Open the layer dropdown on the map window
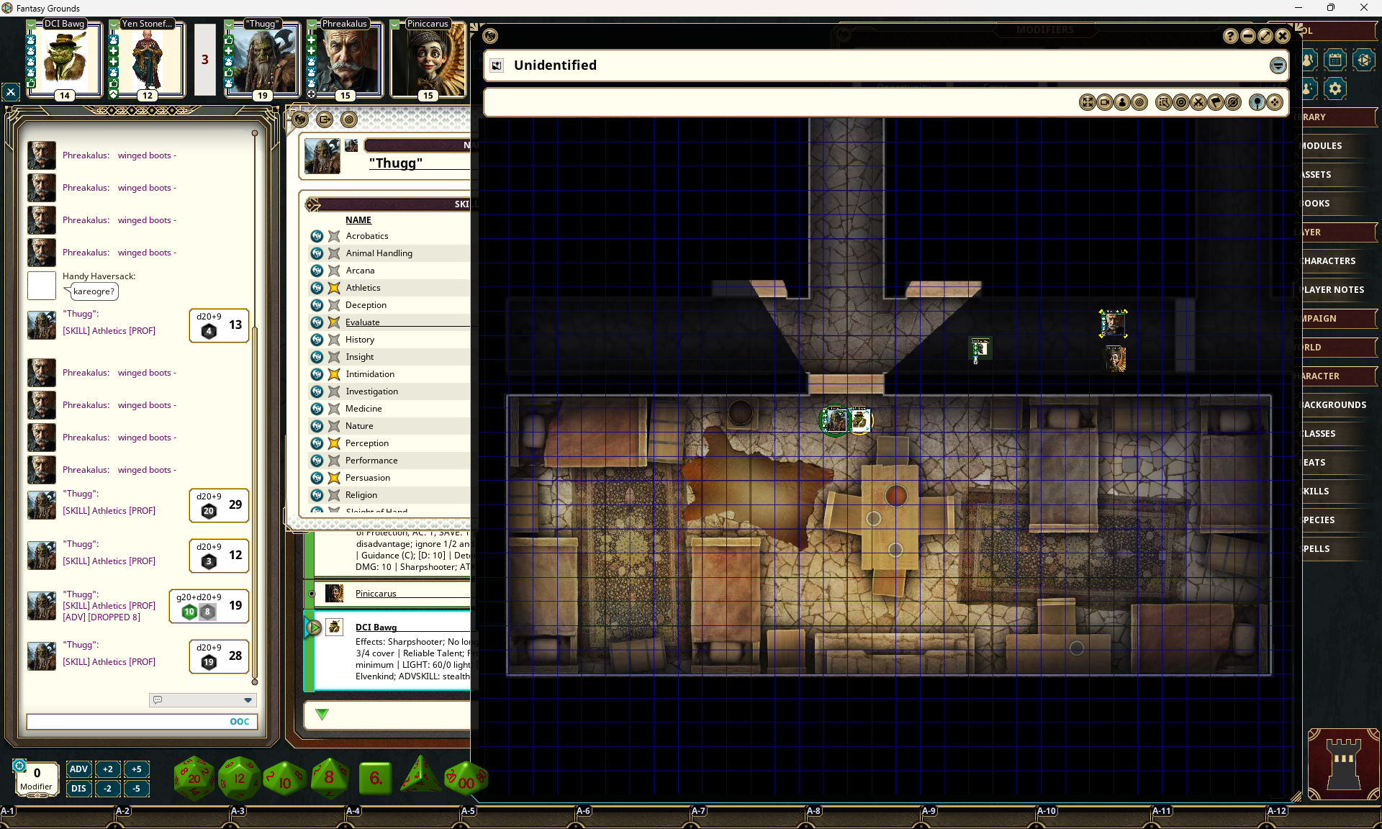The height and width of the screenshot is (829, 1382). 1278,65
